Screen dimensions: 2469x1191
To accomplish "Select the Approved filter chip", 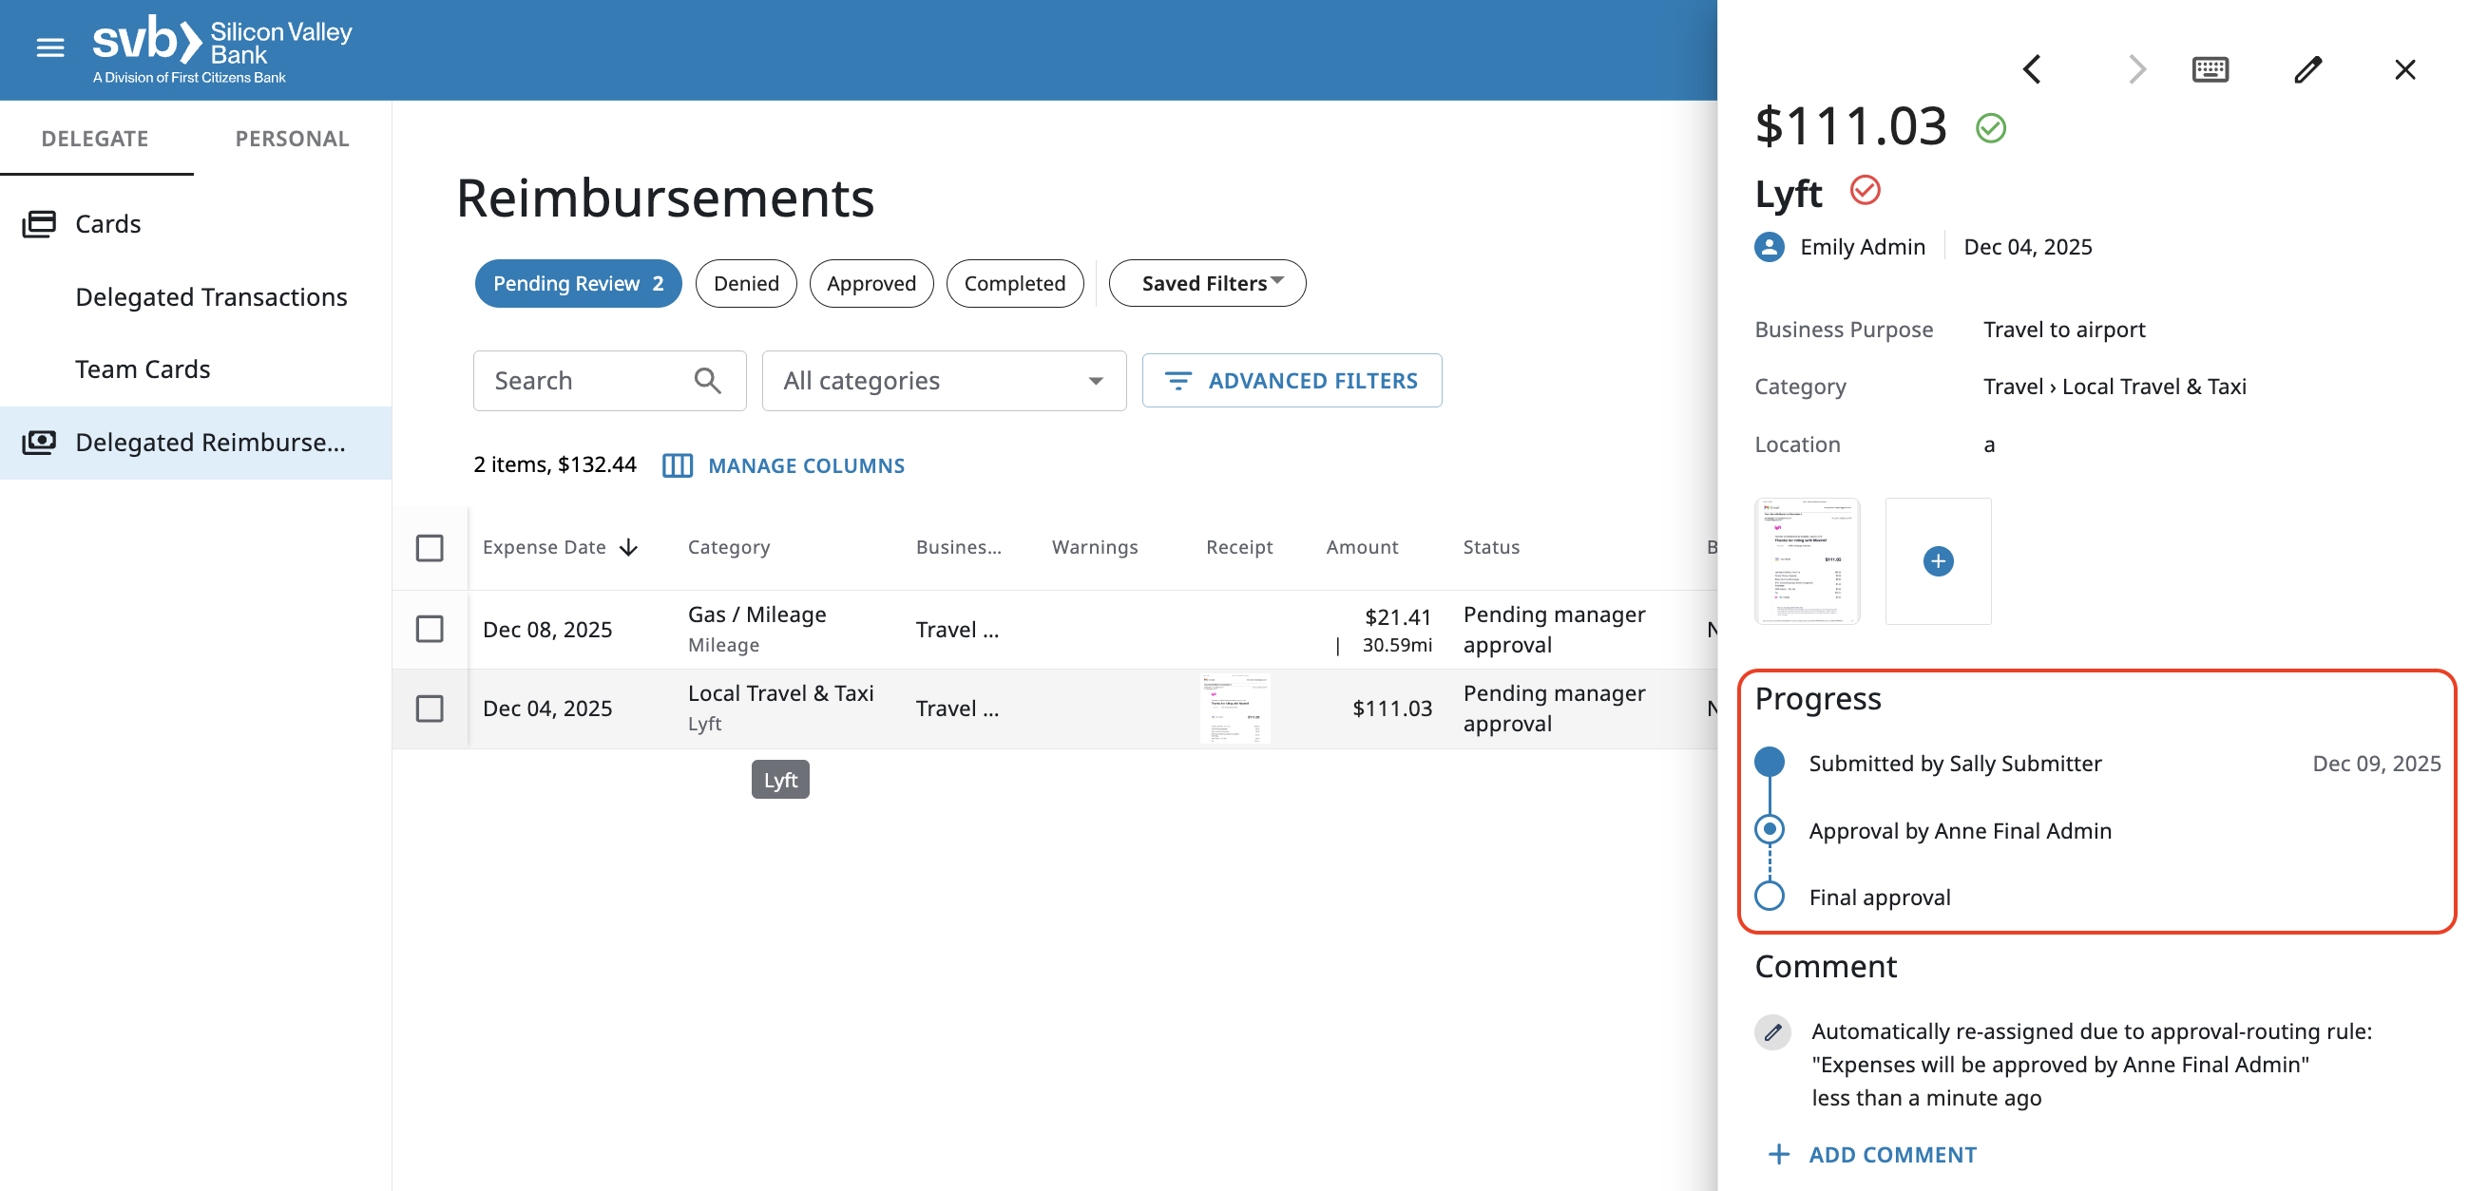I will pos(871,283).
